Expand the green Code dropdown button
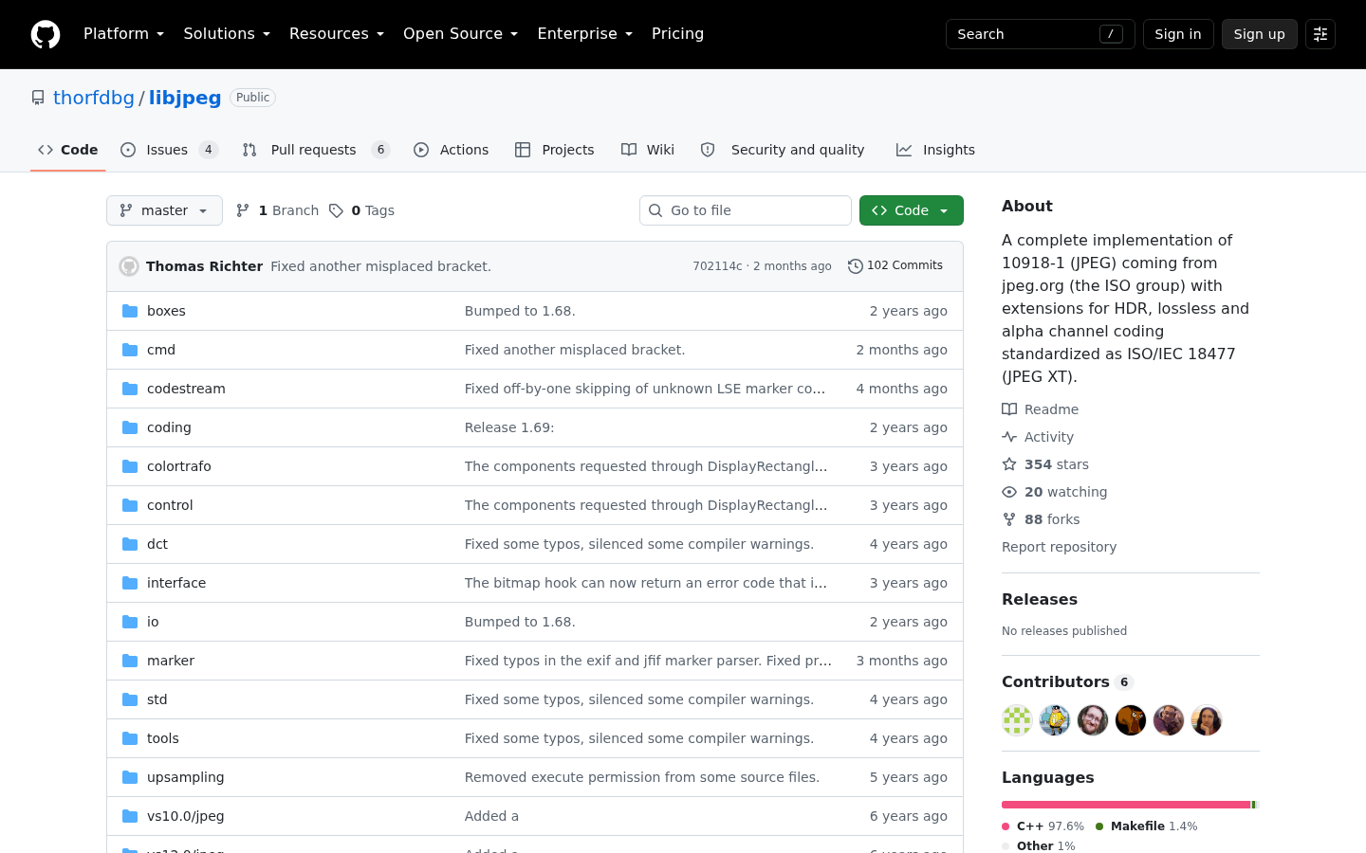This screenshot has height=853, width=1366. coord(912,210)
